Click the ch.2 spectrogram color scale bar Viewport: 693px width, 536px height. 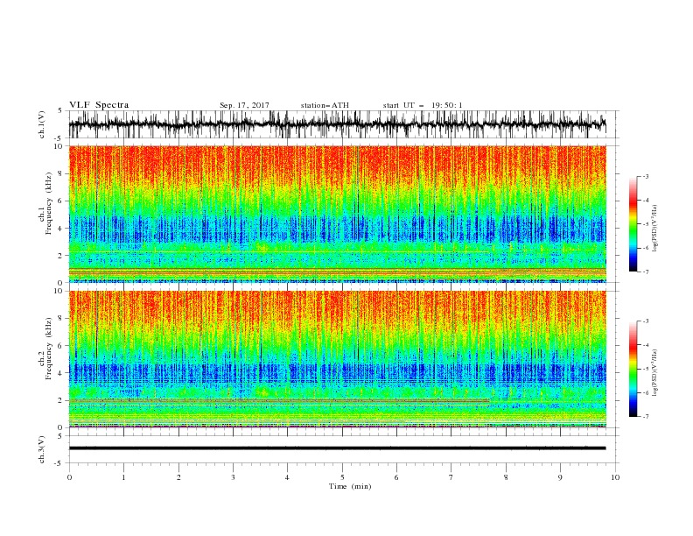point(633,369)
